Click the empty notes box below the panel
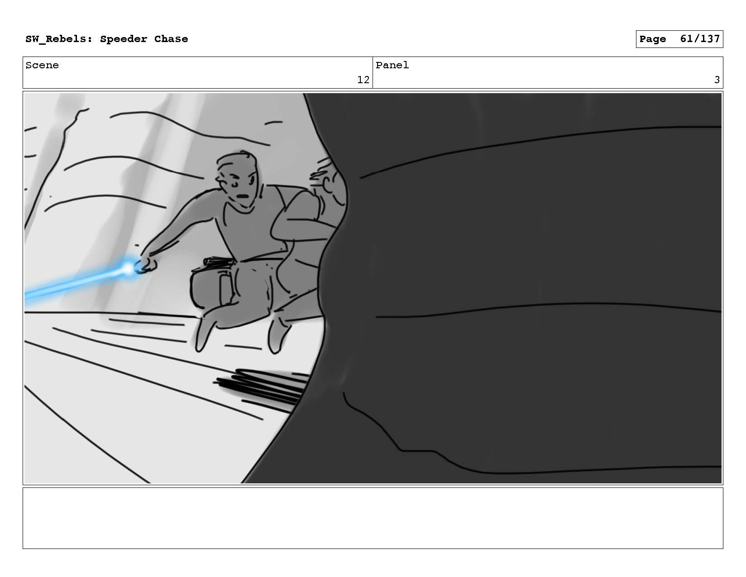 (x=373, y=518)
